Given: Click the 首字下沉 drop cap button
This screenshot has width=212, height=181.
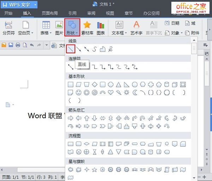Looking at the screenshot, I should point(154,28).
